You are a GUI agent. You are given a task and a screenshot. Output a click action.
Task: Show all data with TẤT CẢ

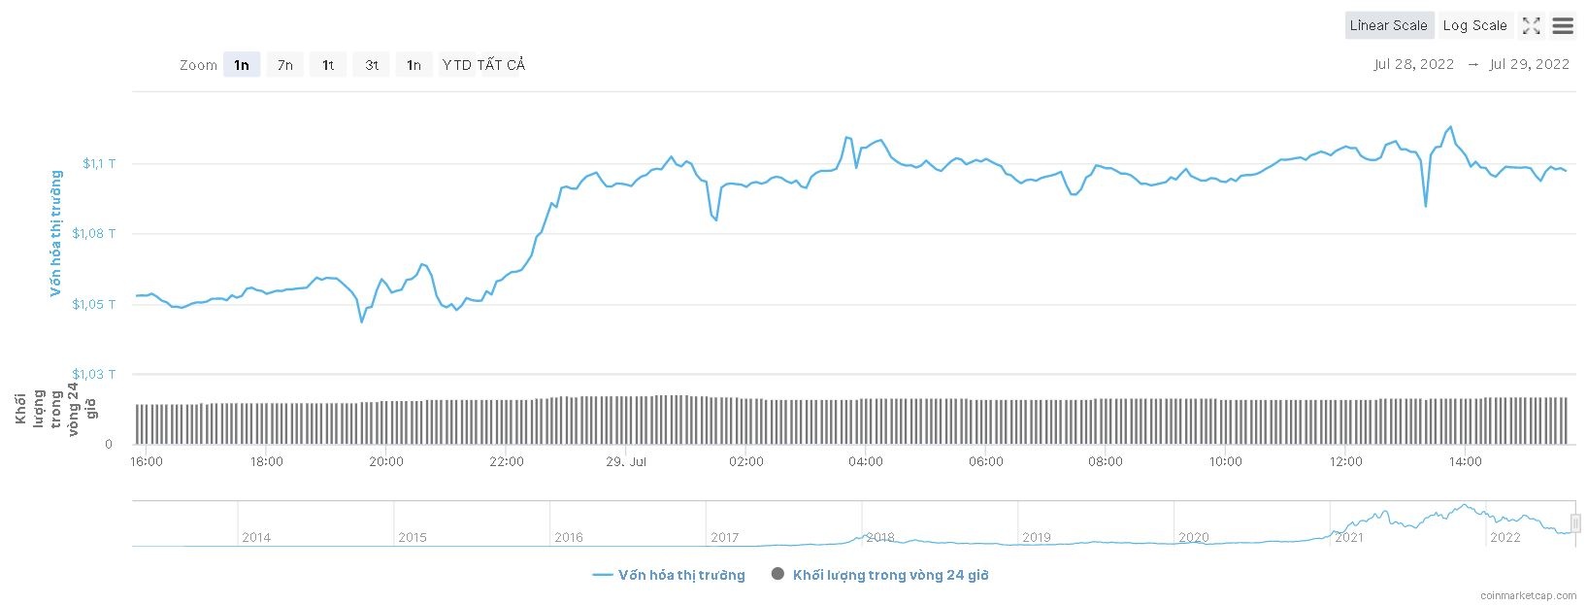[501, 65]
